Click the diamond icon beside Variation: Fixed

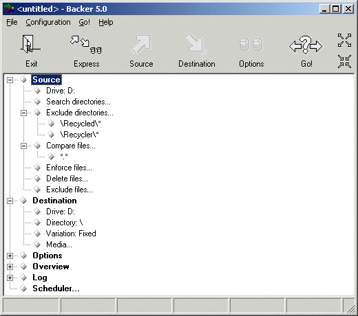37,234
